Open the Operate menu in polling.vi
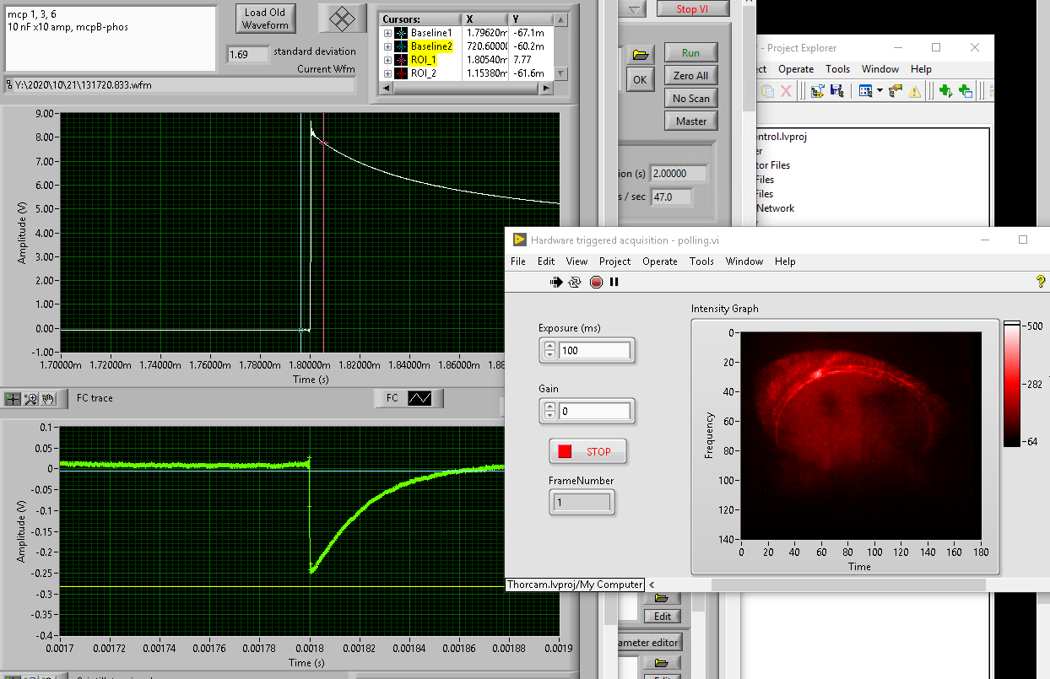Image resolution: width=1050 pixels, height=679 pixels. (659, 261)
